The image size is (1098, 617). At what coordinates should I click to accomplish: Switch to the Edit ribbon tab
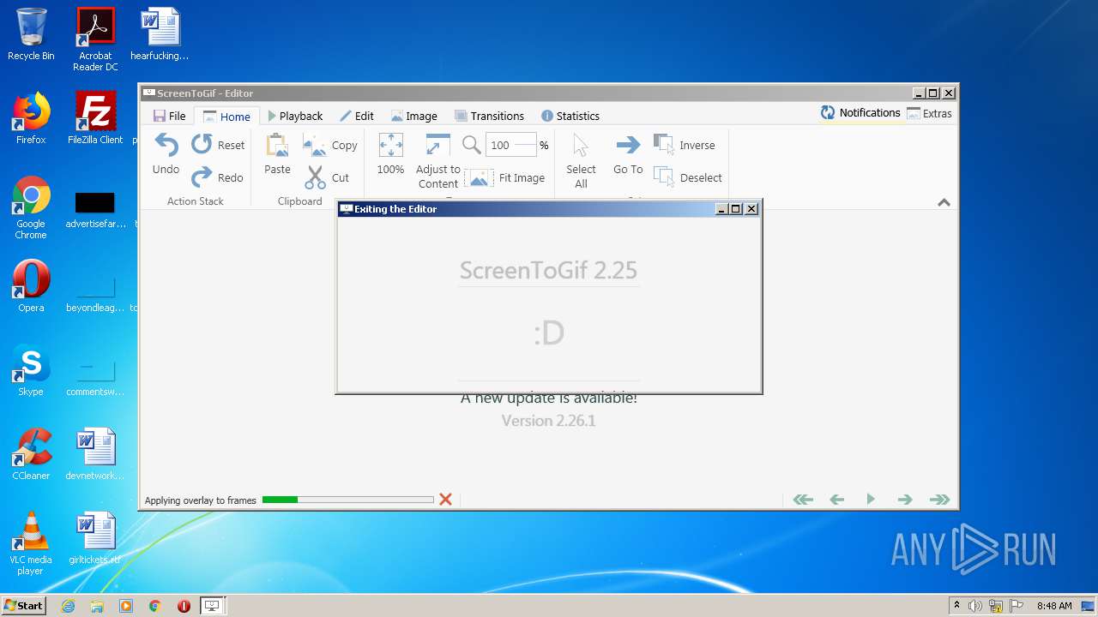[x=357, y=116]
